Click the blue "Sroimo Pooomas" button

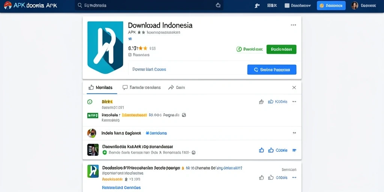coord(272,69)
